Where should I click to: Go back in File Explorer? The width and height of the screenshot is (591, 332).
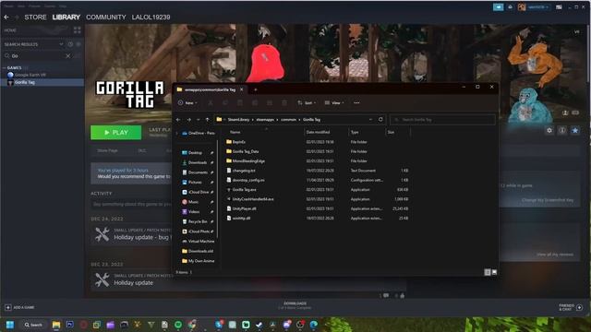tap(178, 120)
